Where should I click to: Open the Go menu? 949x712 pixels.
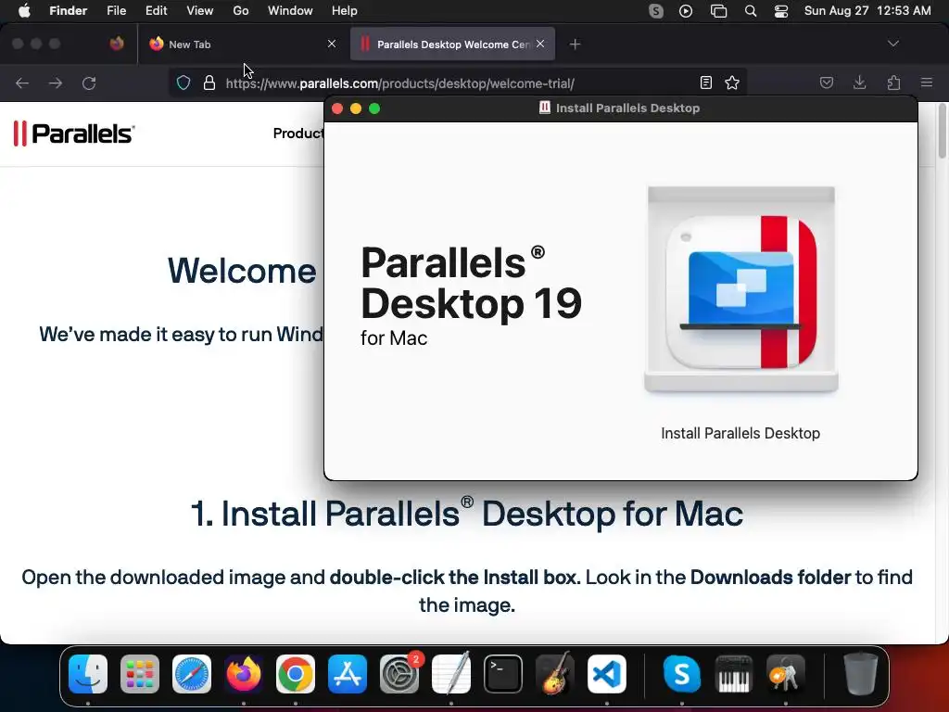click(x=241, y=11)
